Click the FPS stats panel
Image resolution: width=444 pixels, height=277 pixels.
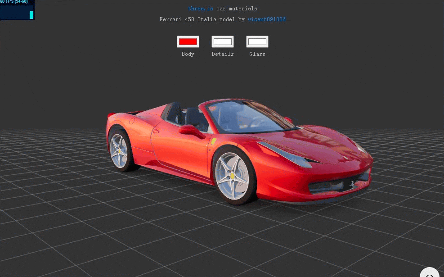(x=17, y=10)
